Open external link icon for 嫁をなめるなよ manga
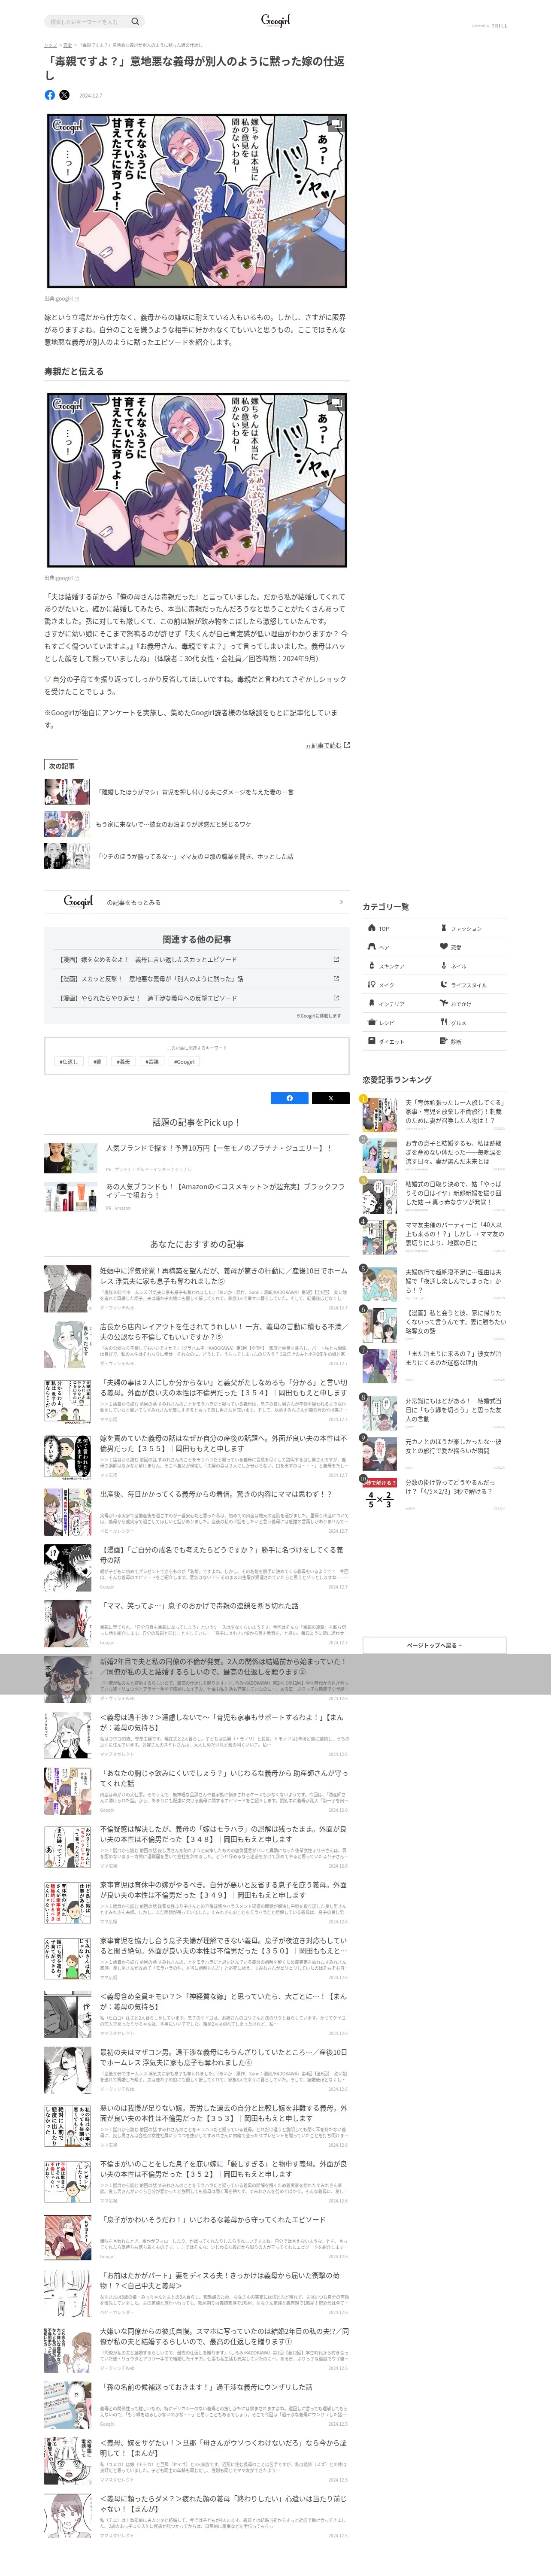The image size is (551, 2576). (x=336, y=959)
